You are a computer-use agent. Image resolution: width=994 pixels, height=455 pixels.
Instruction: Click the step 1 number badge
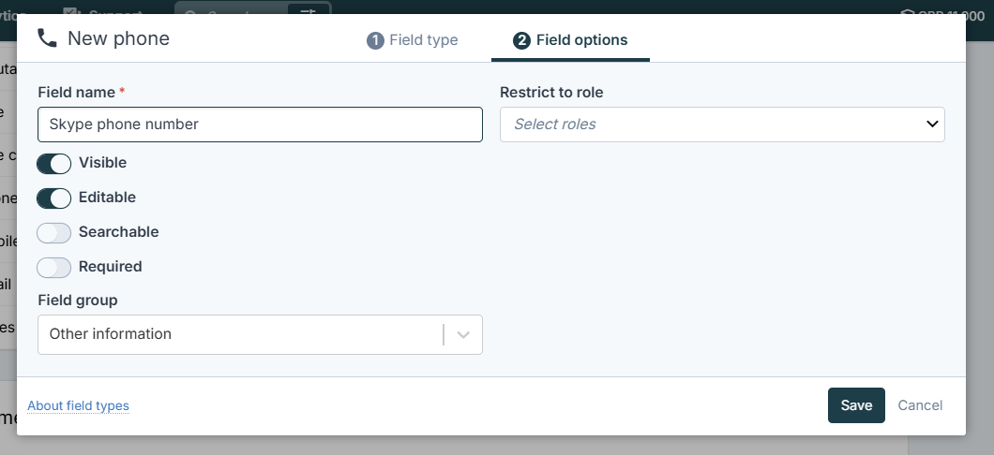pyautogui.click(x=375, y=40)
